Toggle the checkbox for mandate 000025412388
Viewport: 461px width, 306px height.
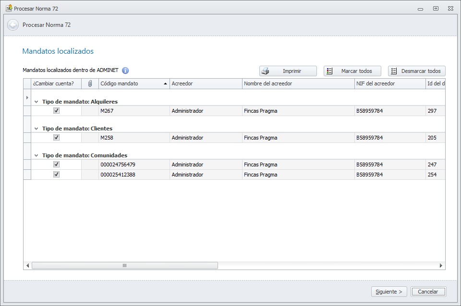point(56,175)
